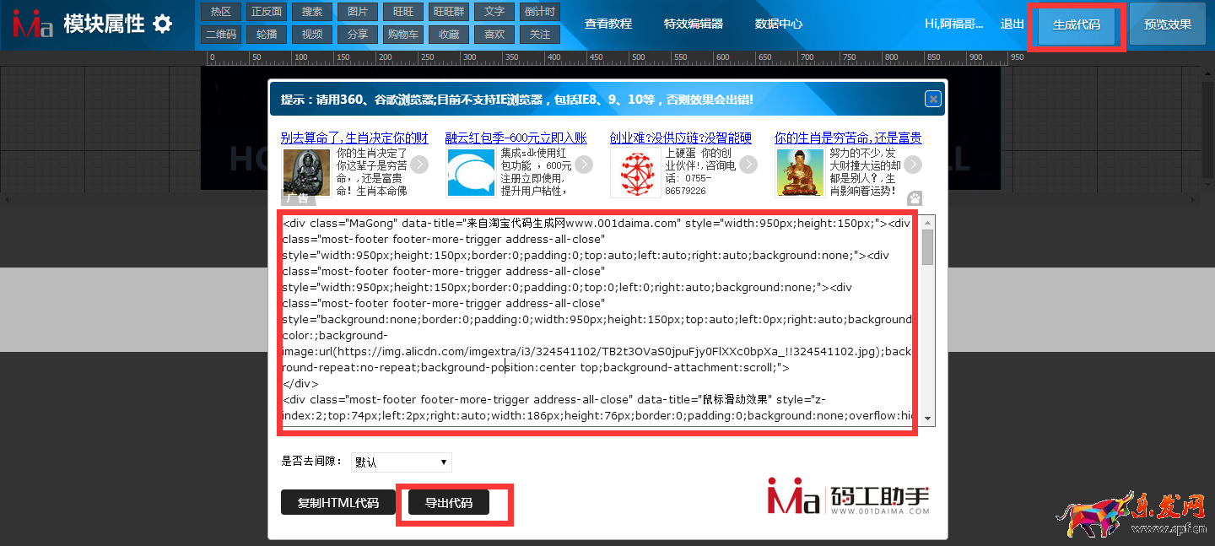
Task: Open 数据中心 menu item
Action: 778,24
